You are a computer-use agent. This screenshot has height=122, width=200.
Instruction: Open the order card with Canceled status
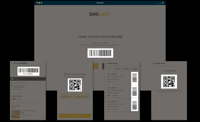point(122,105)
